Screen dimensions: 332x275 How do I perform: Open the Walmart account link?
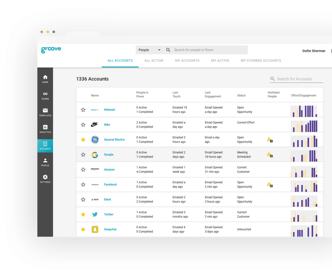[x=110, y=110]
